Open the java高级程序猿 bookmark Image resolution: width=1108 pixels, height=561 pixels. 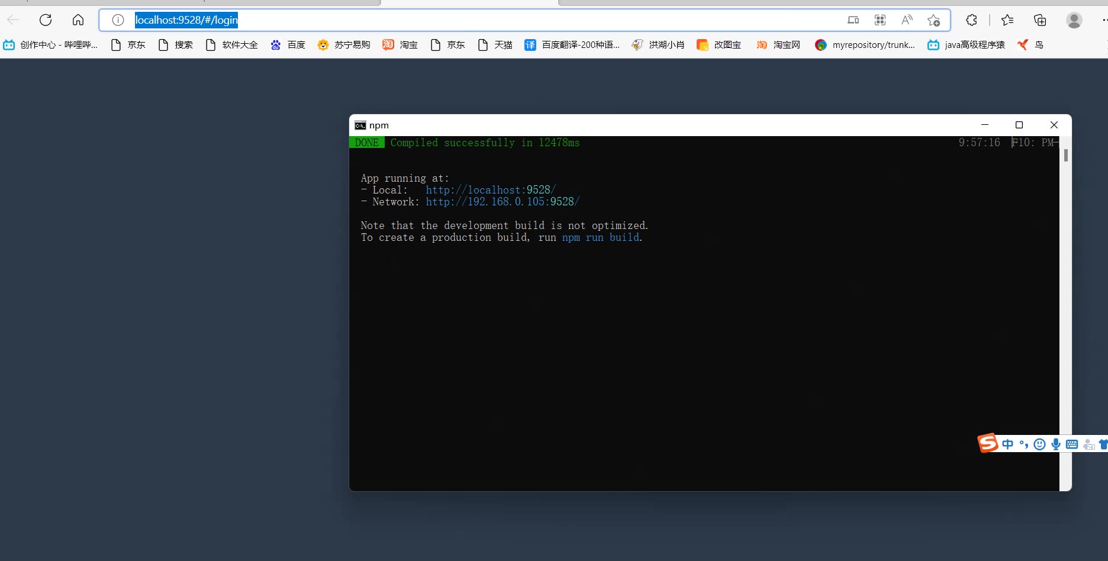point(967,45)
